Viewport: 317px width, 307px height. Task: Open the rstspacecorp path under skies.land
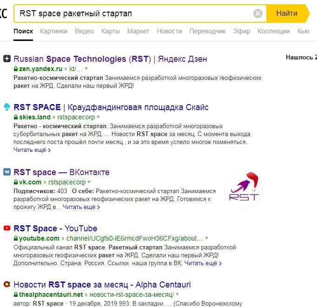(x=76, y=118)
